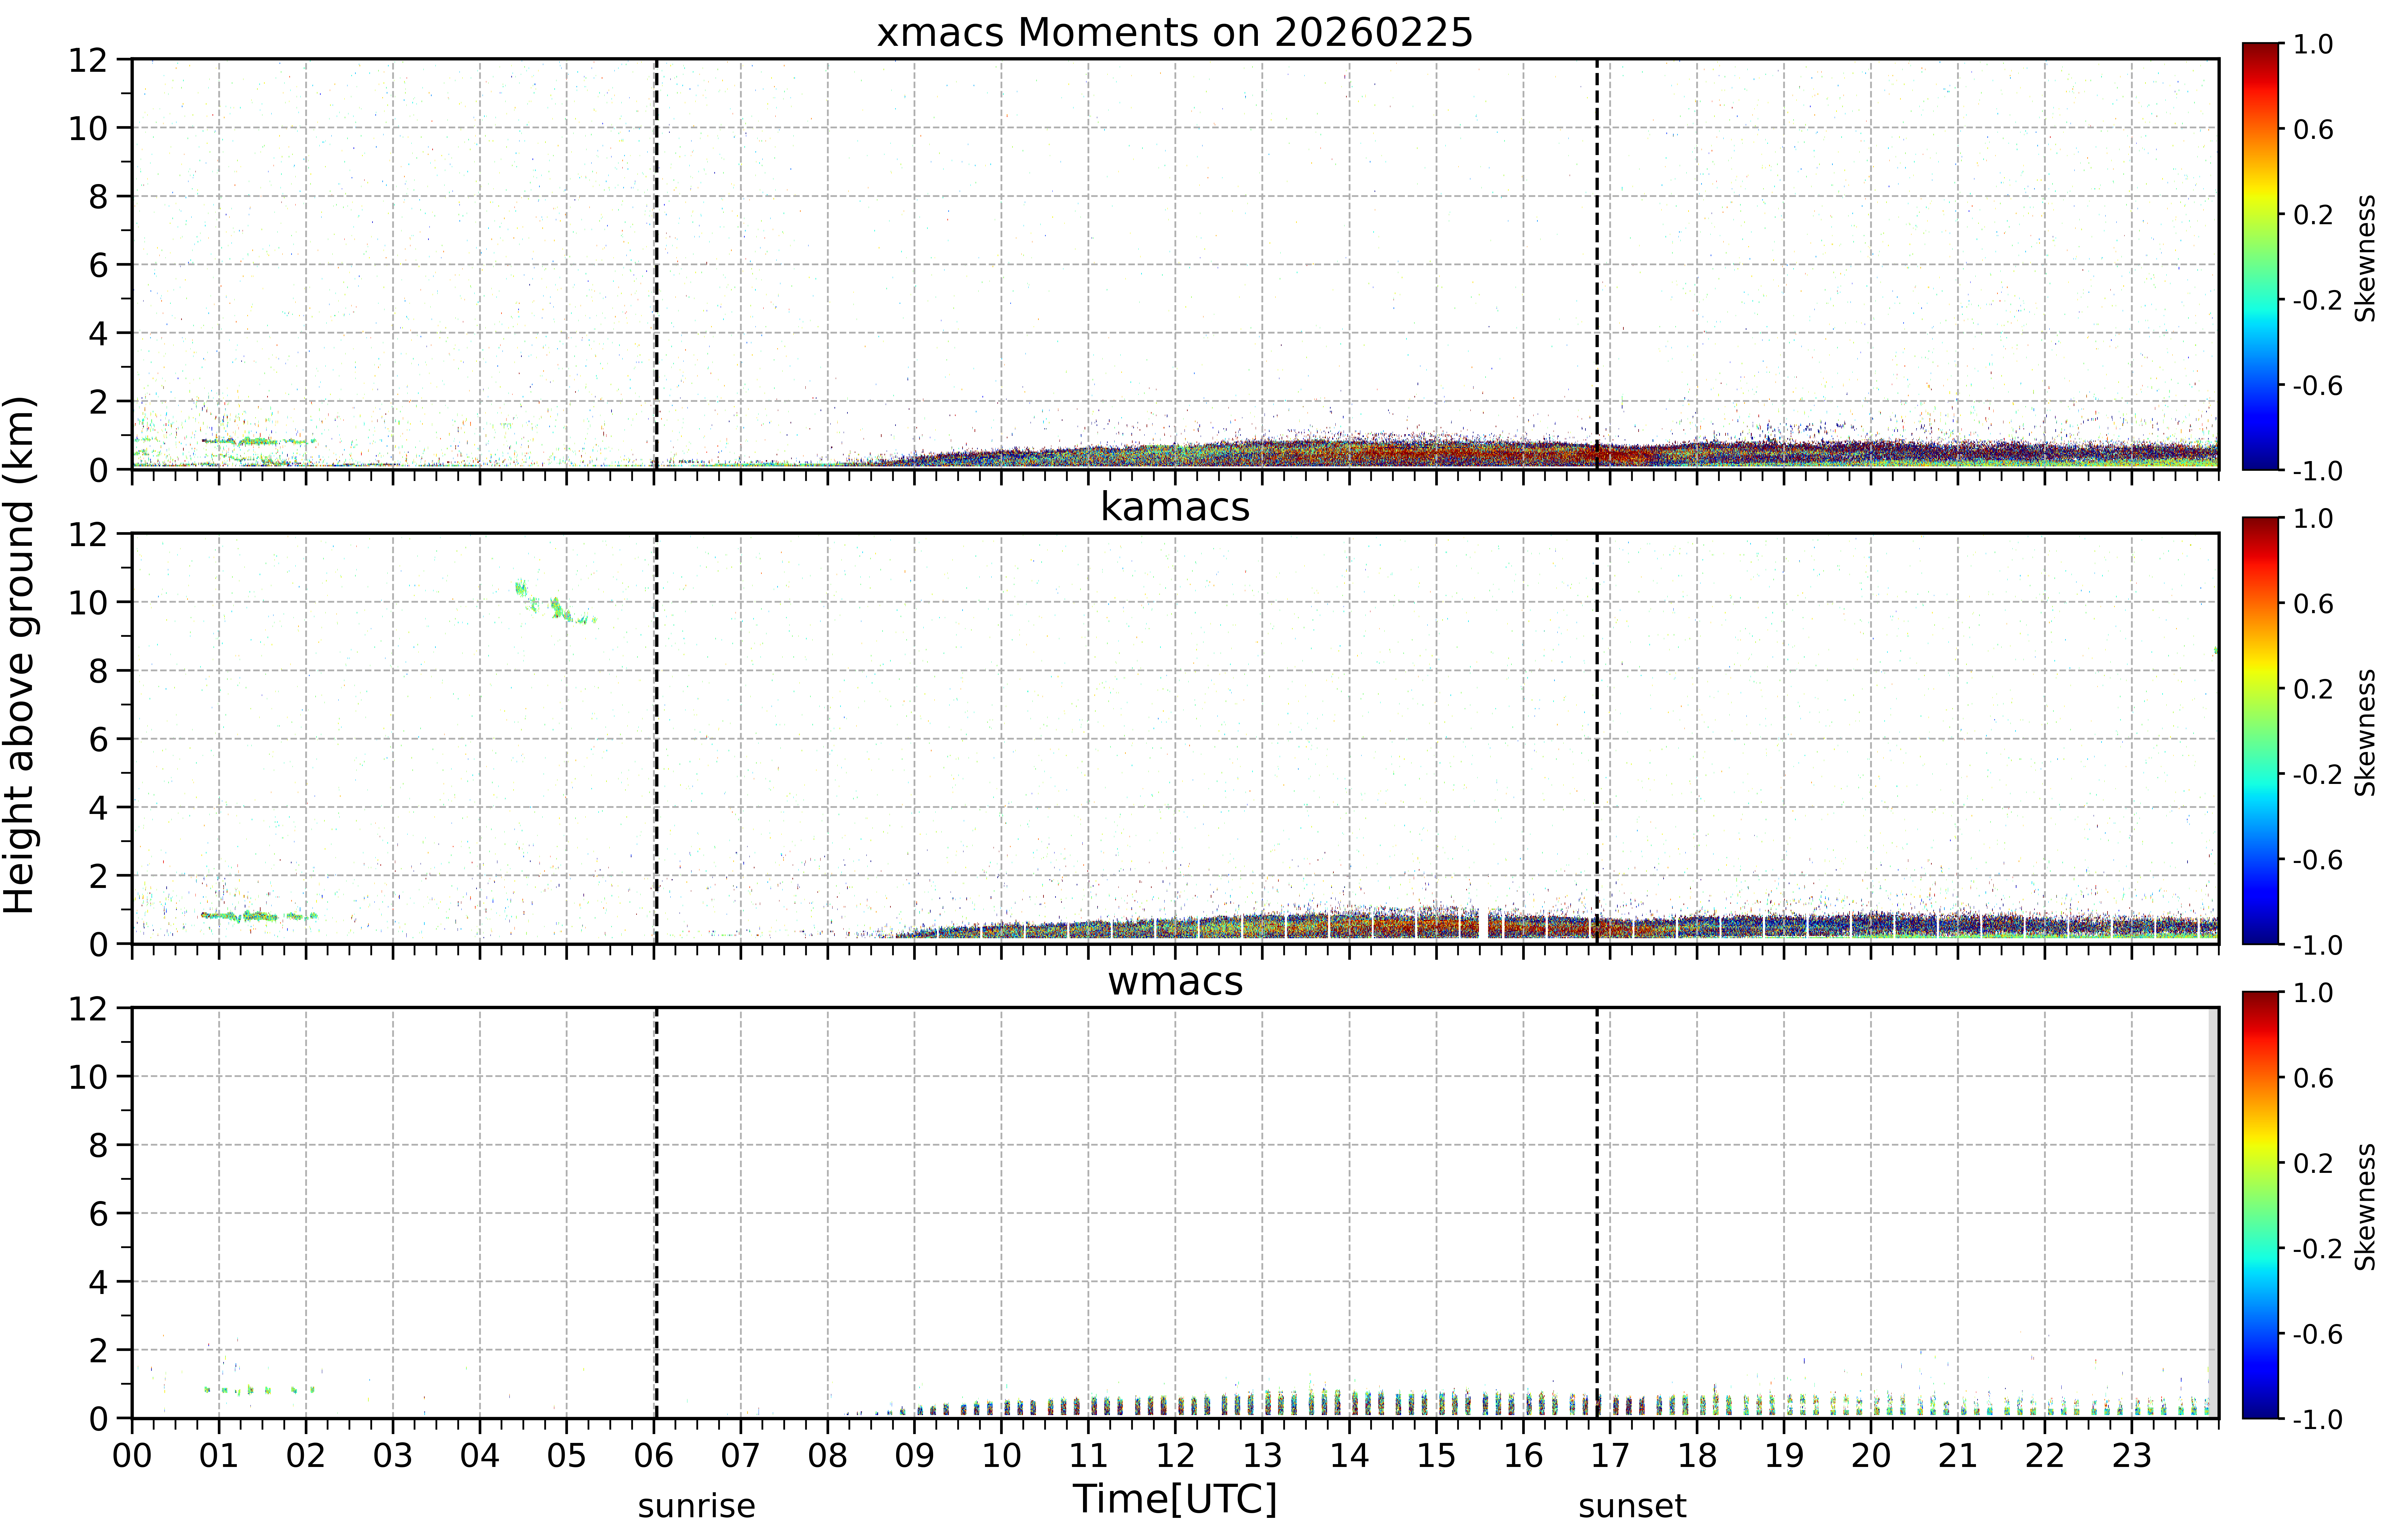Viewport: 2394px width, 1540px height.
Task: Click the xmacs Moments on 20260225 title
Action: (x=1175, y=33)
